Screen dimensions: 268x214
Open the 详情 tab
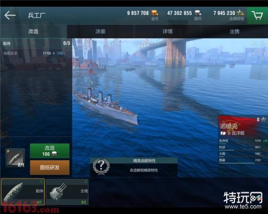(x=167, y=31)
